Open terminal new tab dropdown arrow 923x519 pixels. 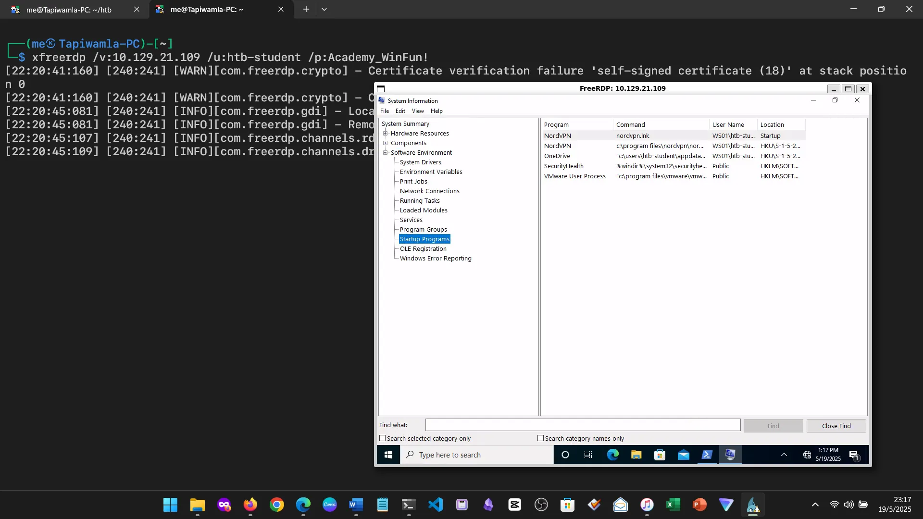(x=324, y=9)
